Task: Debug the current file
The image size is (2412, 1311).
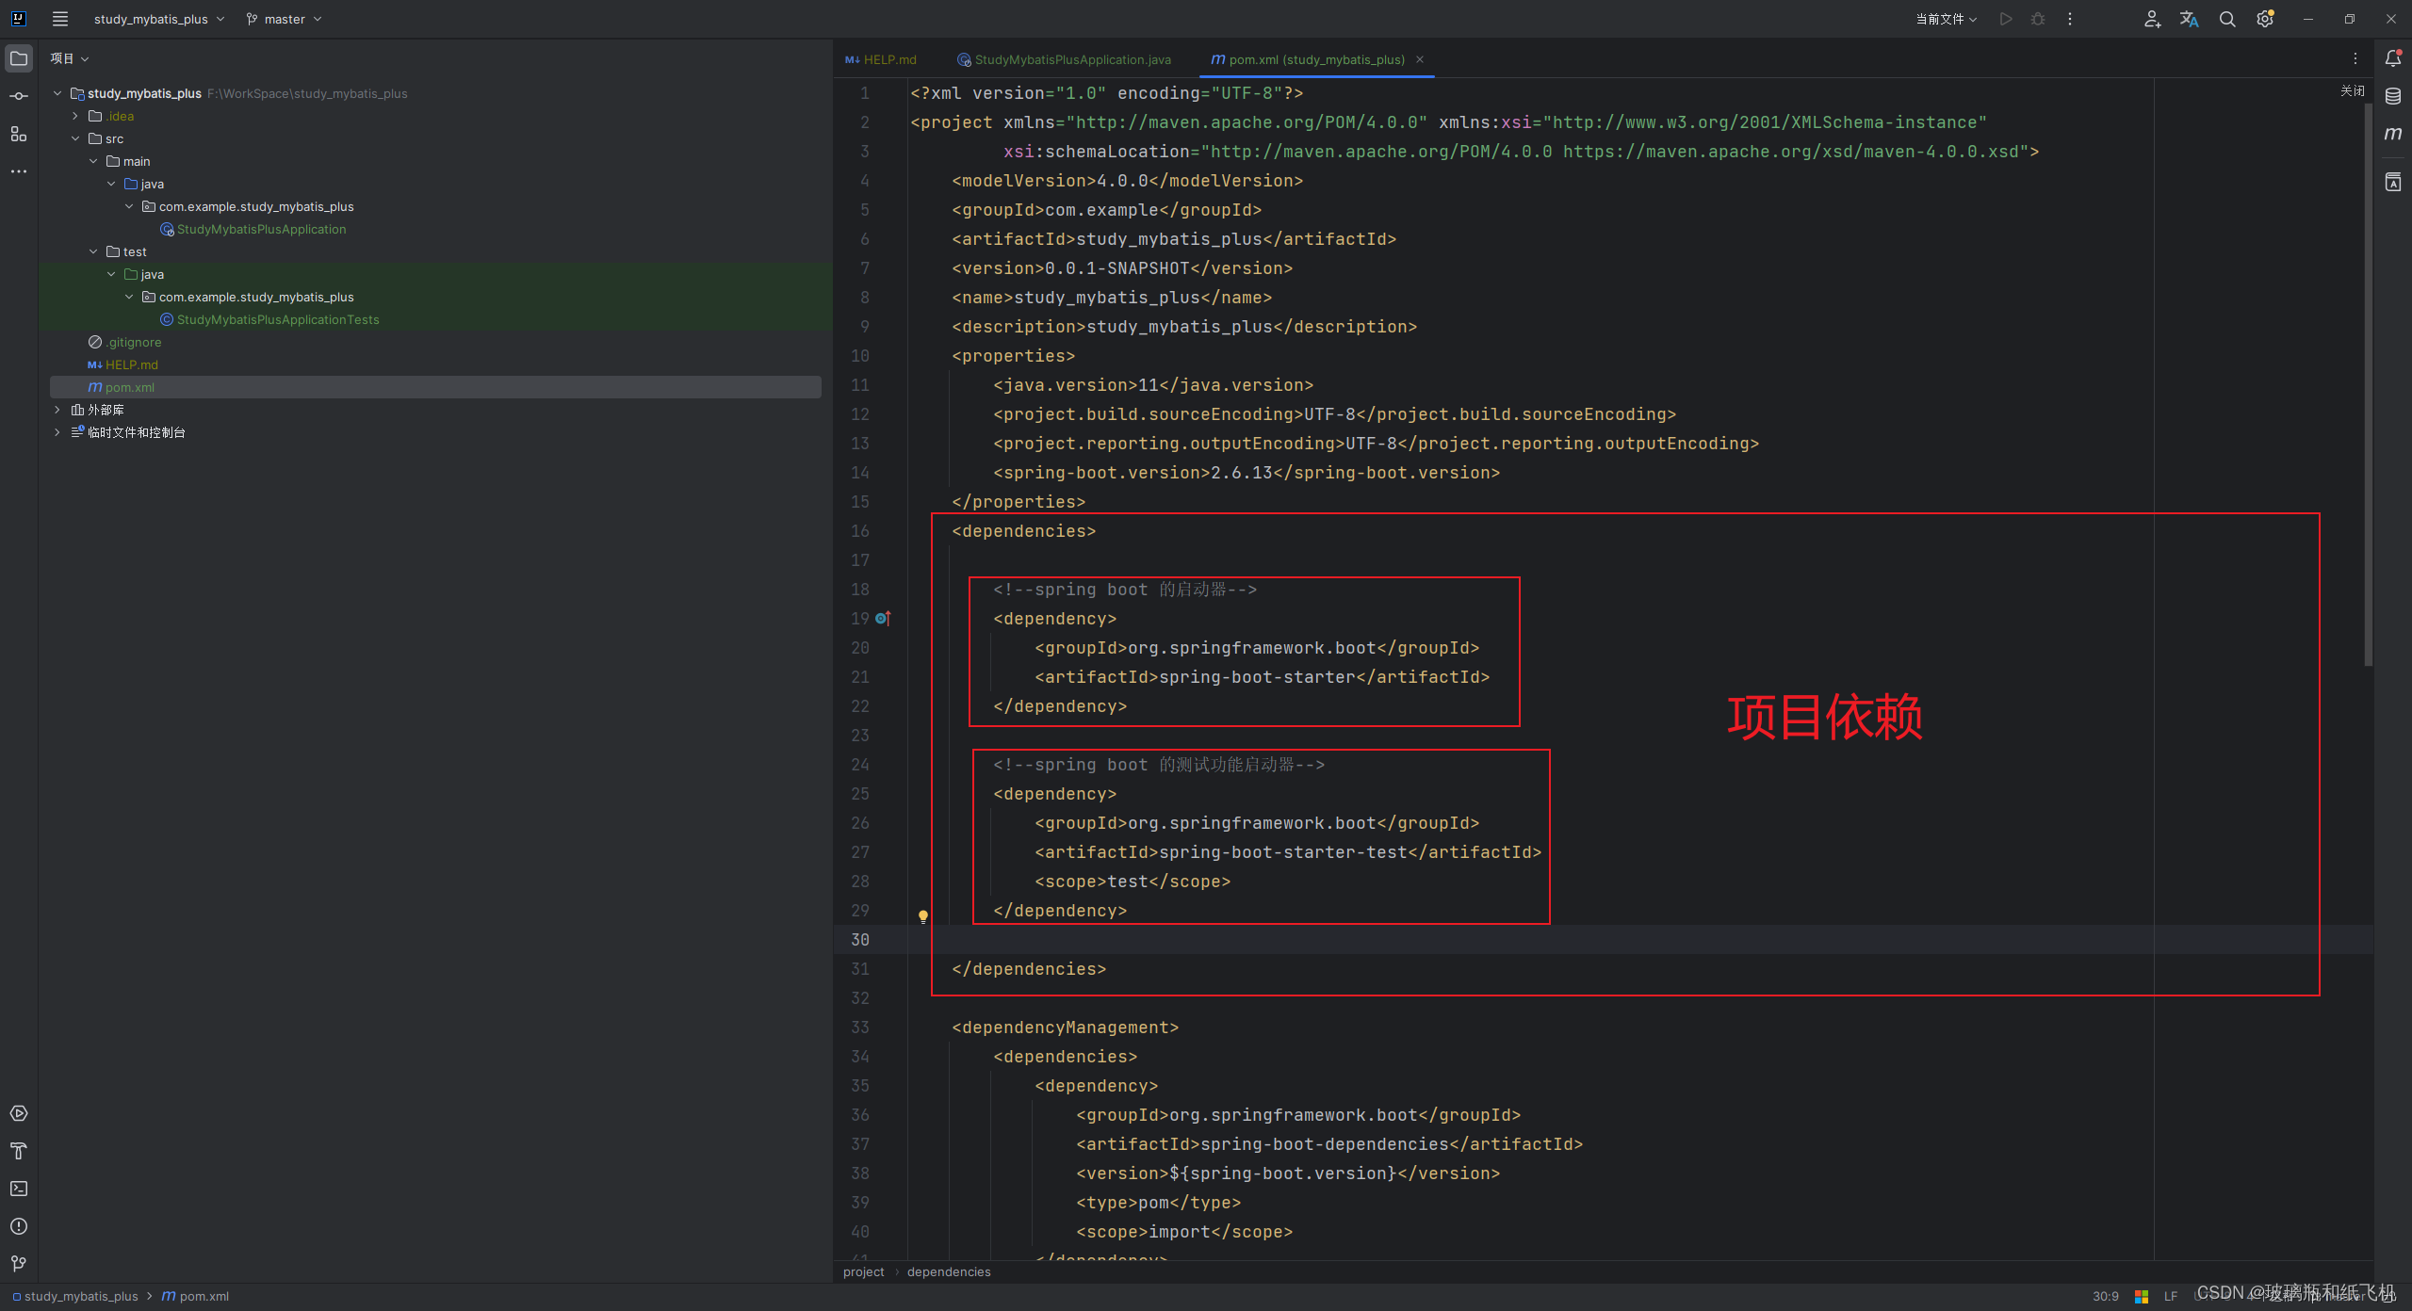Action: [2038, 19]
